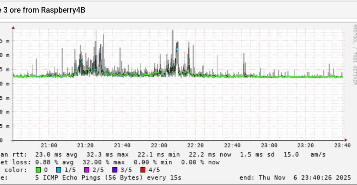Image resolution: width=357 pixels, height=185 pixels.
Task: Click the '5 ICMP Echo Pings (56 Bytes) every 15s' text
Action: coord(108,177)
